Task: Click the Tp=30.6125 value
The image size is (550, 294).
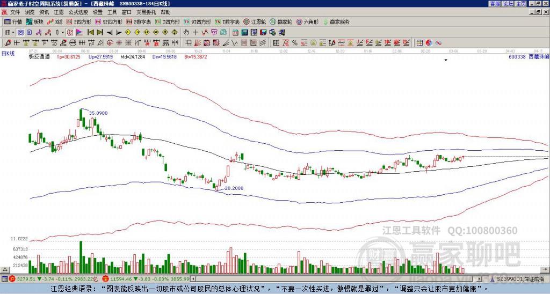Action: 68,57
